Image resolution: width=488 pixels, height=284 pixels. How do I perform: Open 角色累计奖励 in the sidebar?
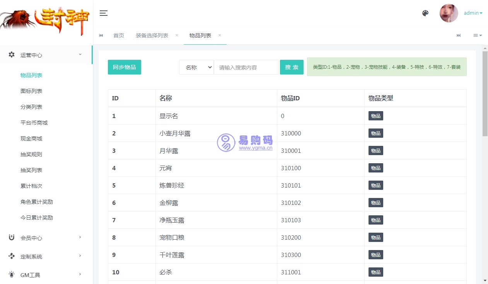[37, 202]
